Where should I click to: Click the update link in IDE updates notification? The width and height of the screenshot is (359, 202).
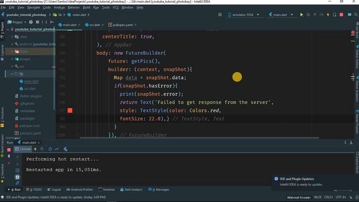tap(317, 185)
